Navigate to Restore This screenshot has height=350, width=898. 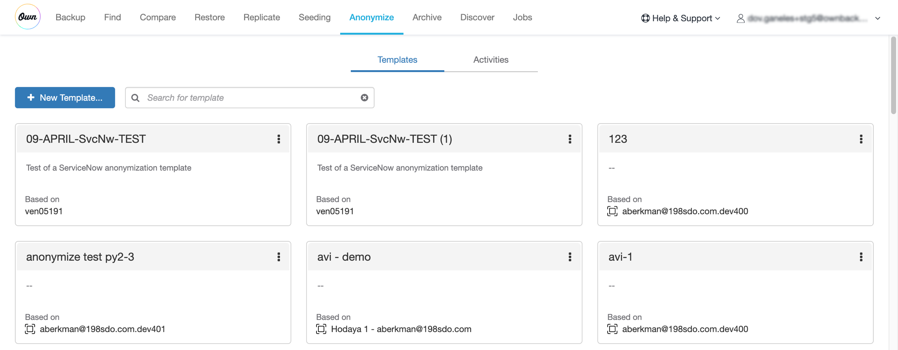(x=210, y=17)
